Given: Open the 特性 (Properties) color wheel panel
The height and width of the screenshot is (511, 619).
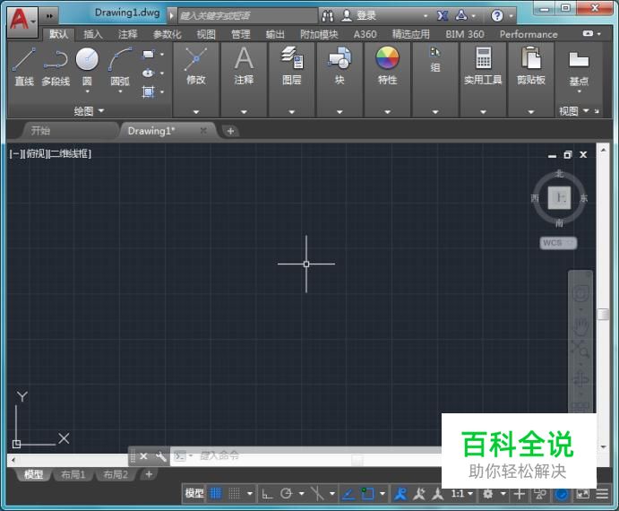Looking at the screenshot, I should tap(387, 65).
